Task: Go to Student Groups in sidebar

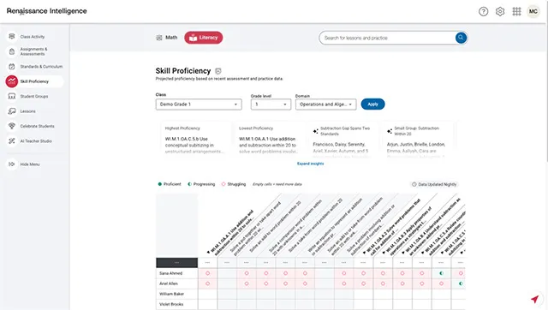Action: point(34,97)
